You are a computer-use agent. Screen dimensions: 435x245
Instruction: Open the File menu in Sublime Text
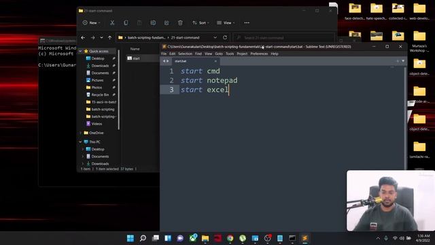coord(164,54)
